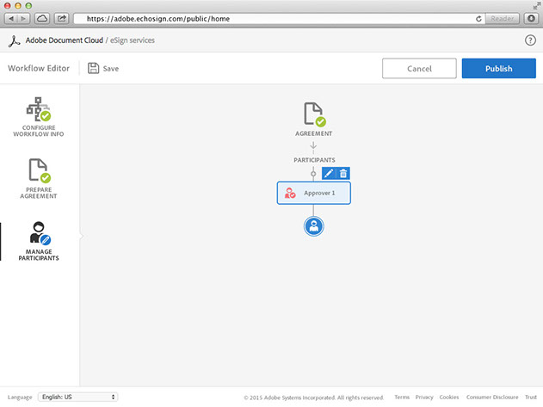Click the Adobe Document Cloud logo
This screenshot has width=543, height=407.
click(x=13, y=40)
